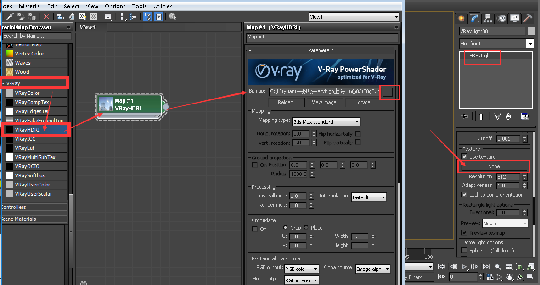Open the Display command panel tab
Image resolution: width=540 pixels, height=285 pixels.
(514, 18)
